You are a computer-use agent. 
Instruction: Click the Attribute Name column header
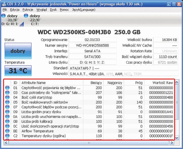pyautogui.click(x=52, y=83)
